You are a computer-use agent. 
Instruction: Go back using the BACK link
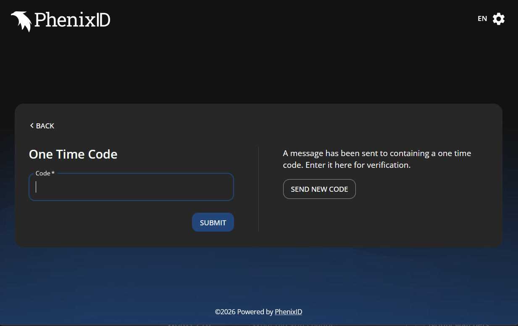click(42, 125)
